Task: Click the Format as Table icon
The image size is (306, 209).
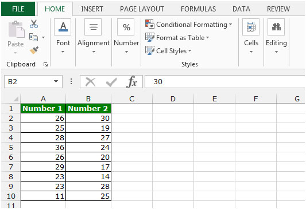Action: (x=150, y=37)
